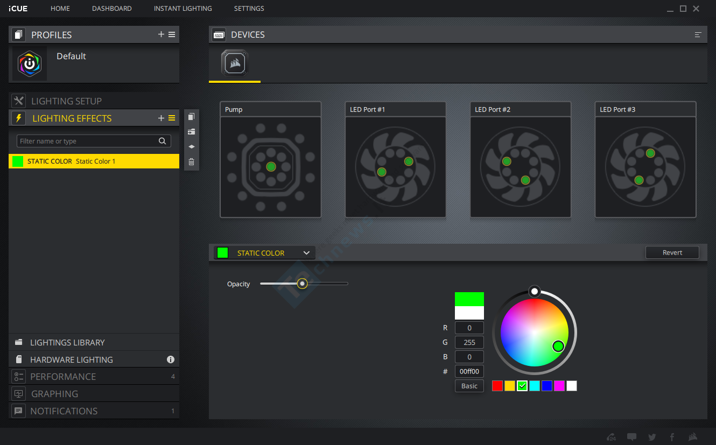
Task: Click the diamond layer icon in side toolbar
Action: pyautogui.click(x=191, y=147)
